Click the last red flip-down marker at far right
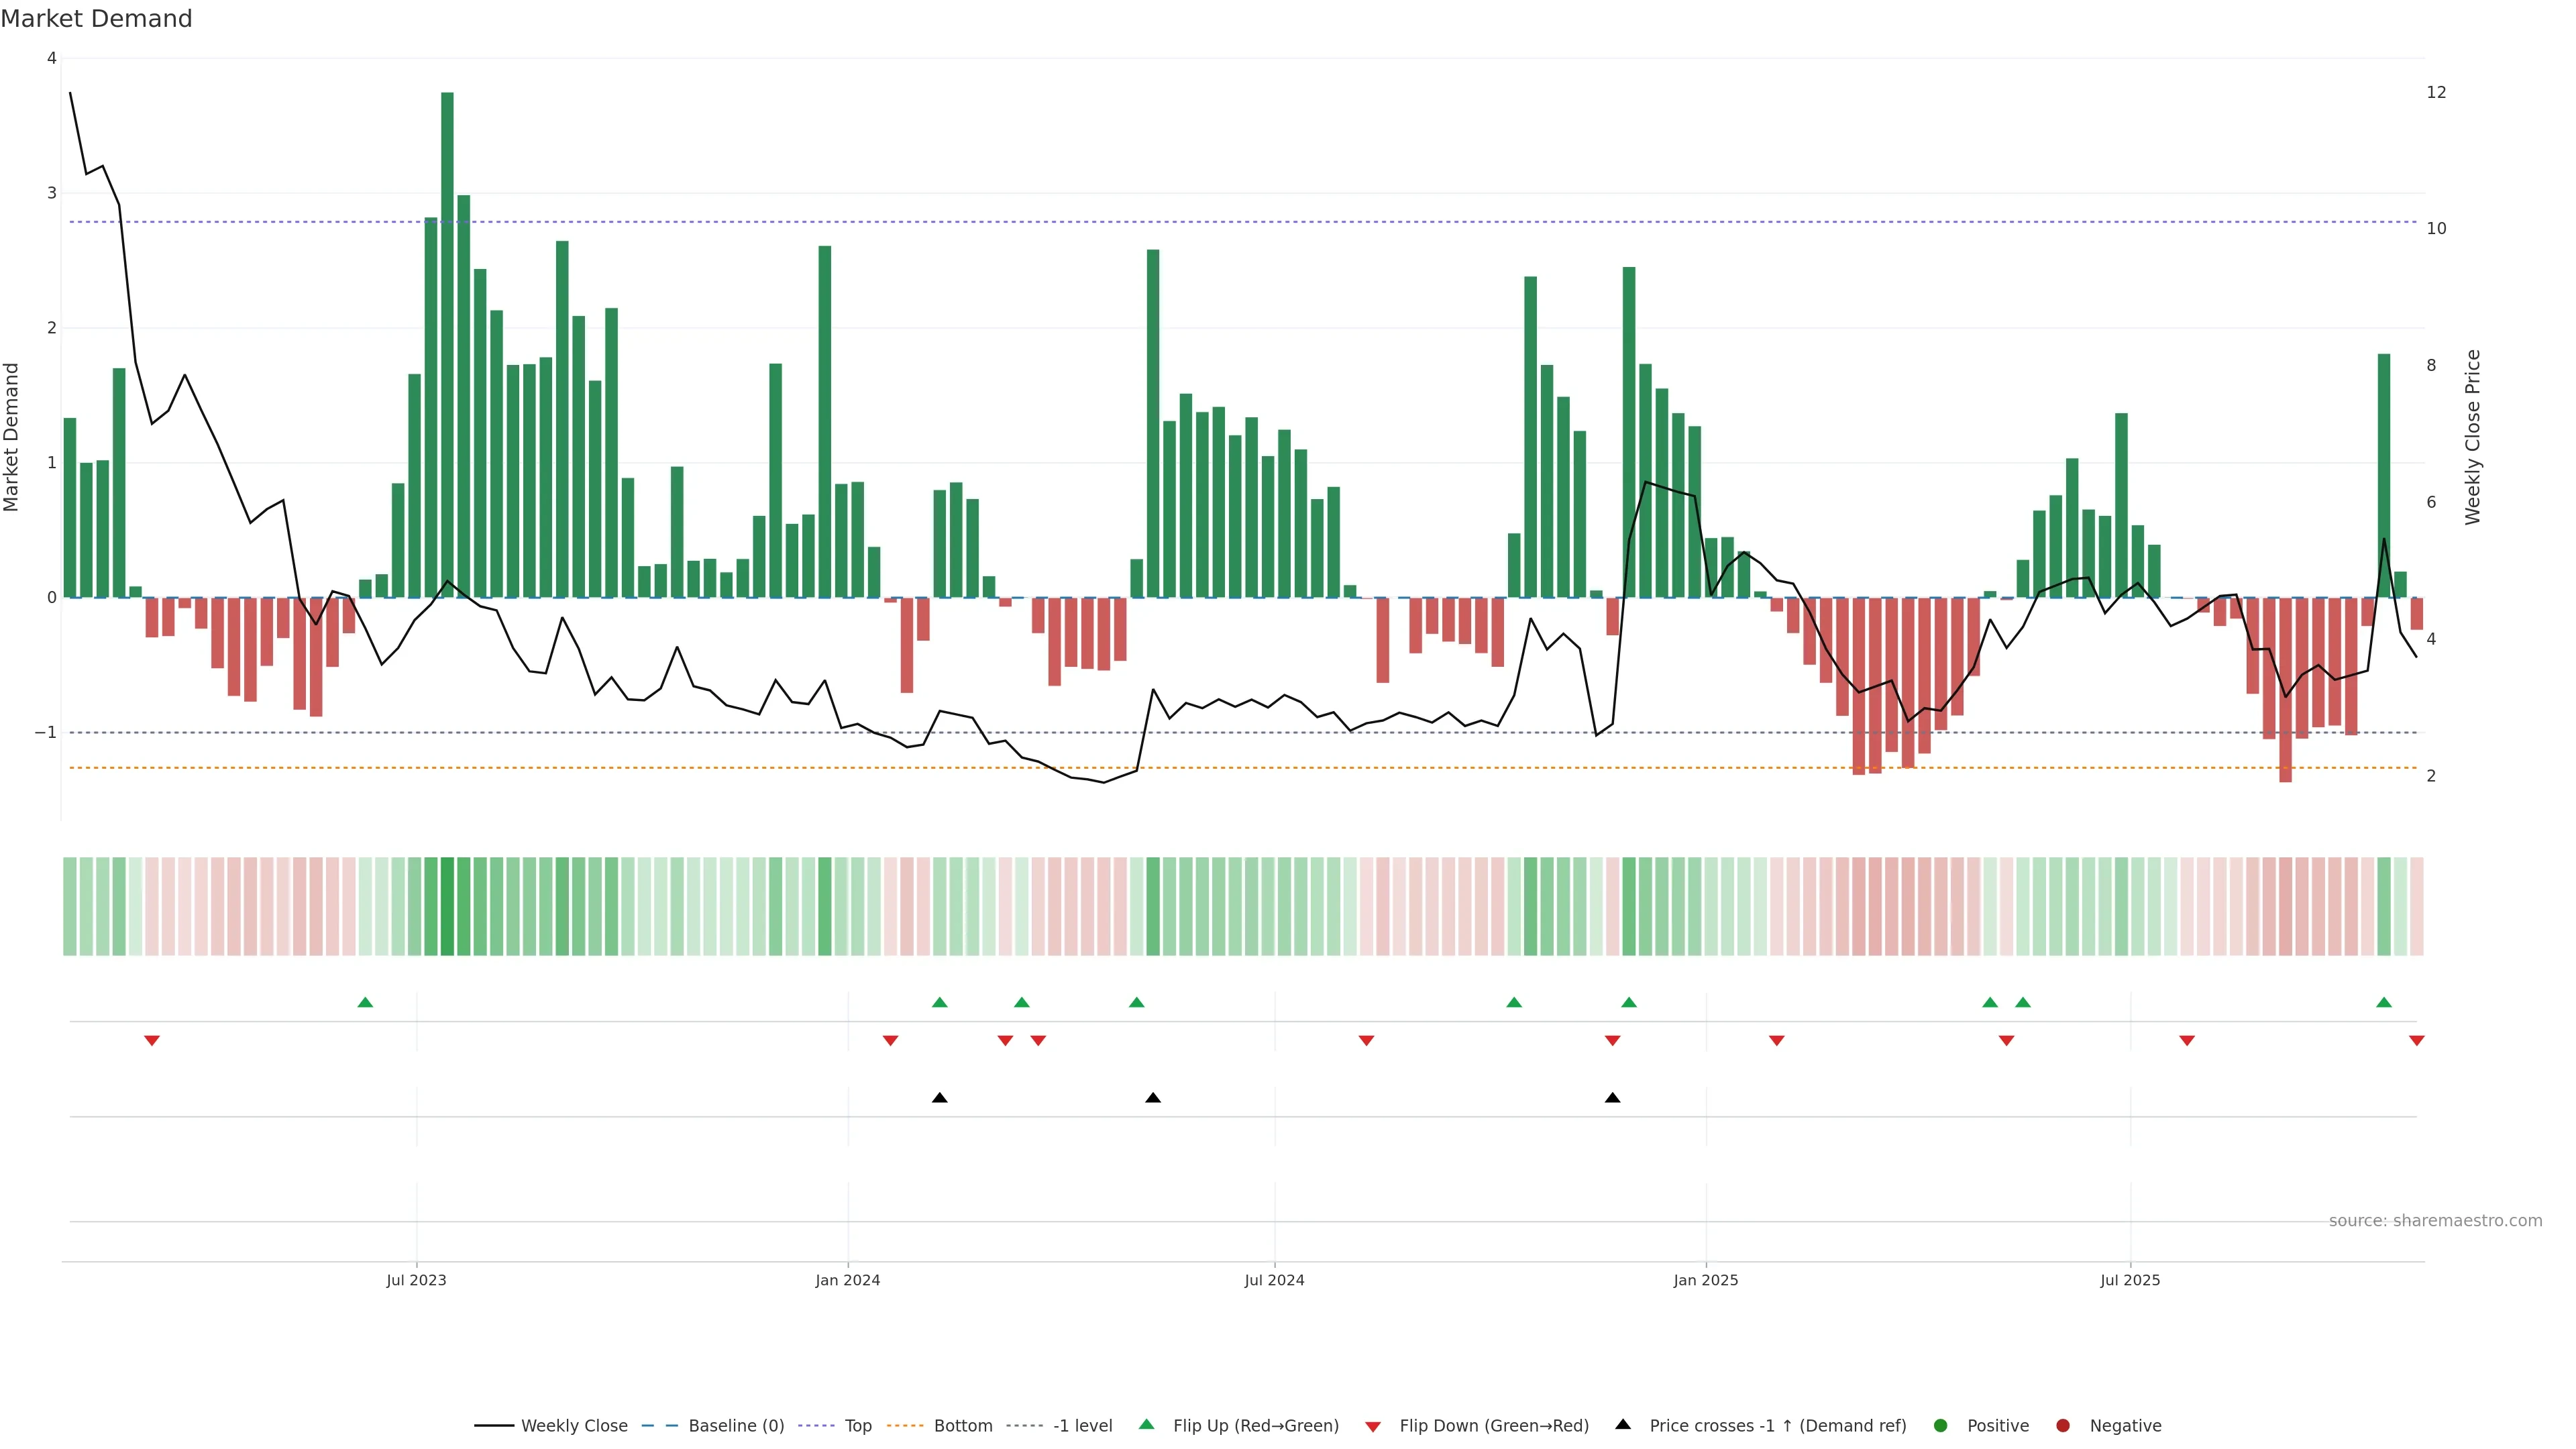 (2417, 1041)
